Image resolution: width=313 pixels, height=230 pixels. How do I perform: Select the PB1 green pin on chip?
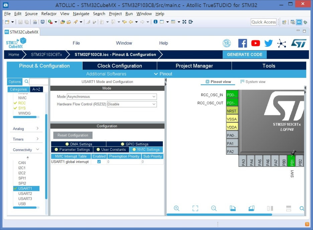pyautogui.click(x=291, y=161)
